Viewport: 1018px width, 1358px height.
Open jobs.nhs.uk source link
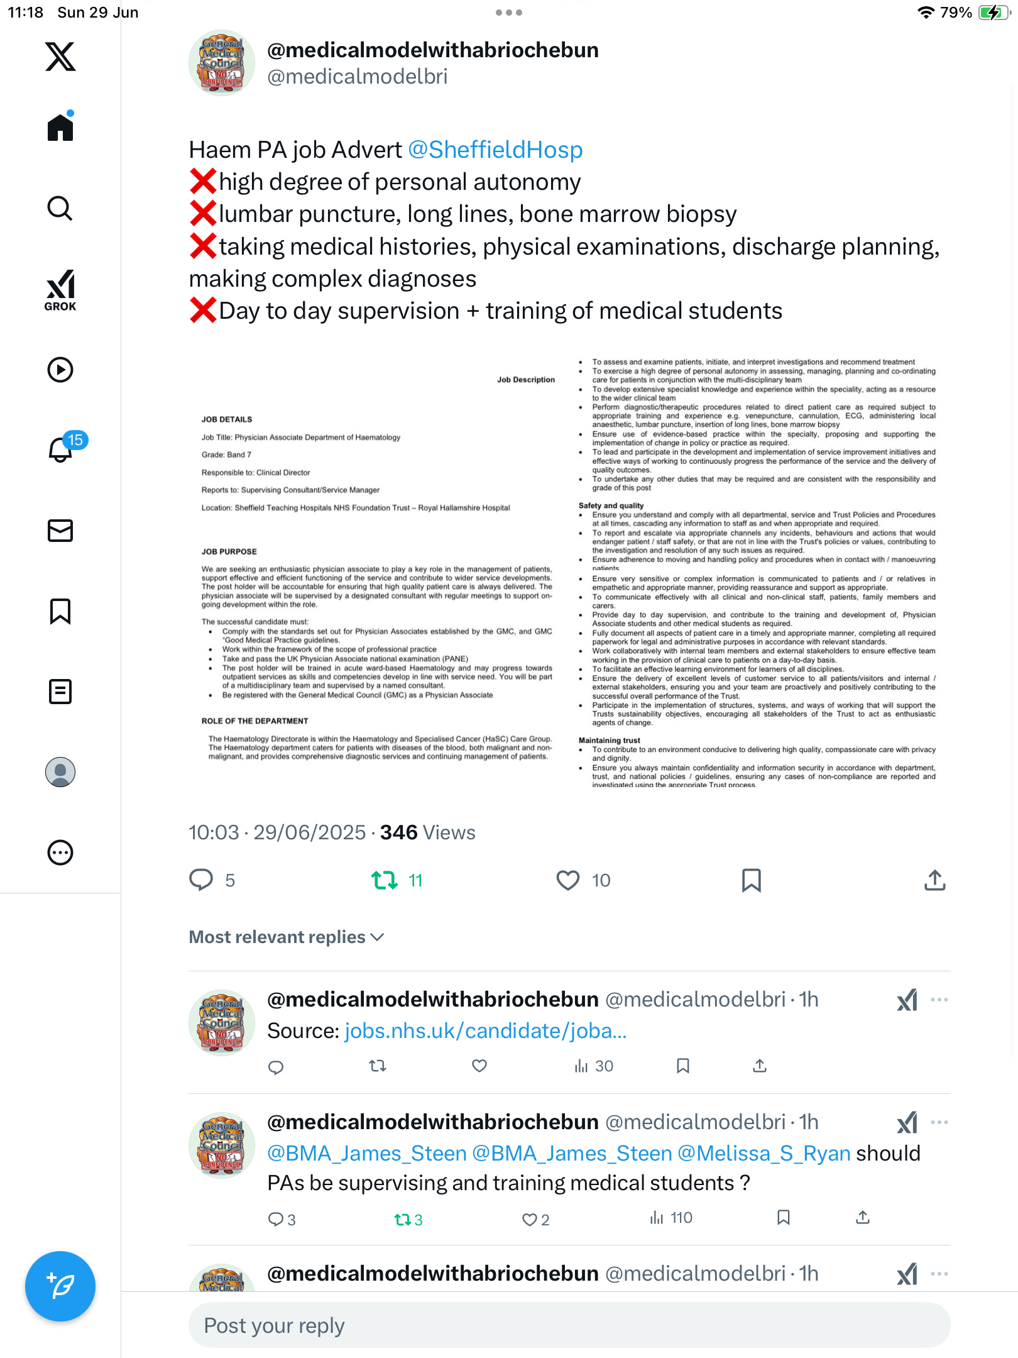[485, 1031]
